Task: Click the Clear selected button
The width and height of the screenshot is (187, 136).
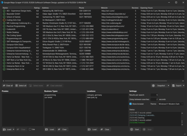Action: 54,85
